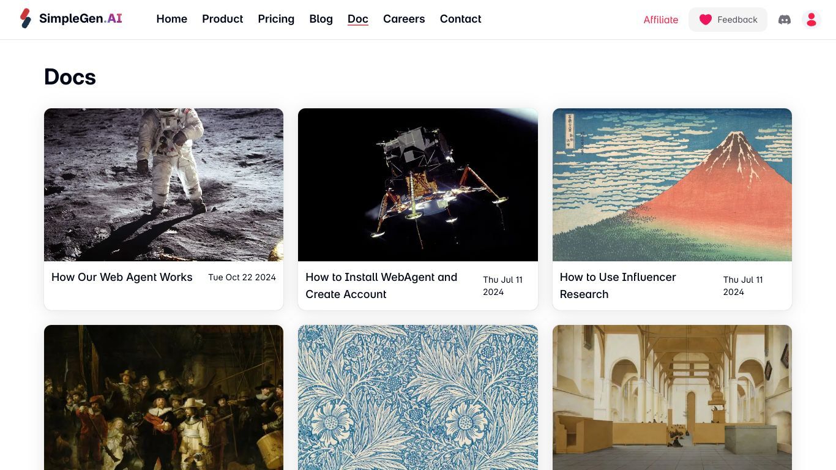Viewport: 836px width, 470px height.
Task: Click the heart icon in Feedback
Action: (x=706, y=20)
